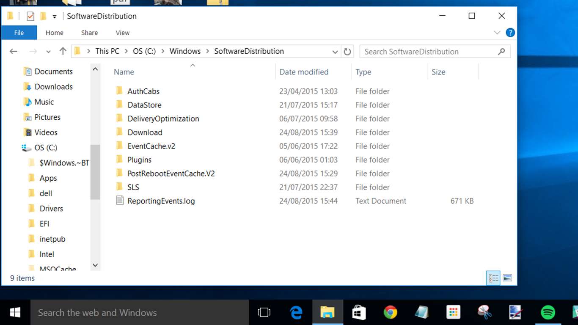Viewport: 578px width, 325px height.
Task: Click the New folder icon in quick access toolbar
Action: point(43,16)
